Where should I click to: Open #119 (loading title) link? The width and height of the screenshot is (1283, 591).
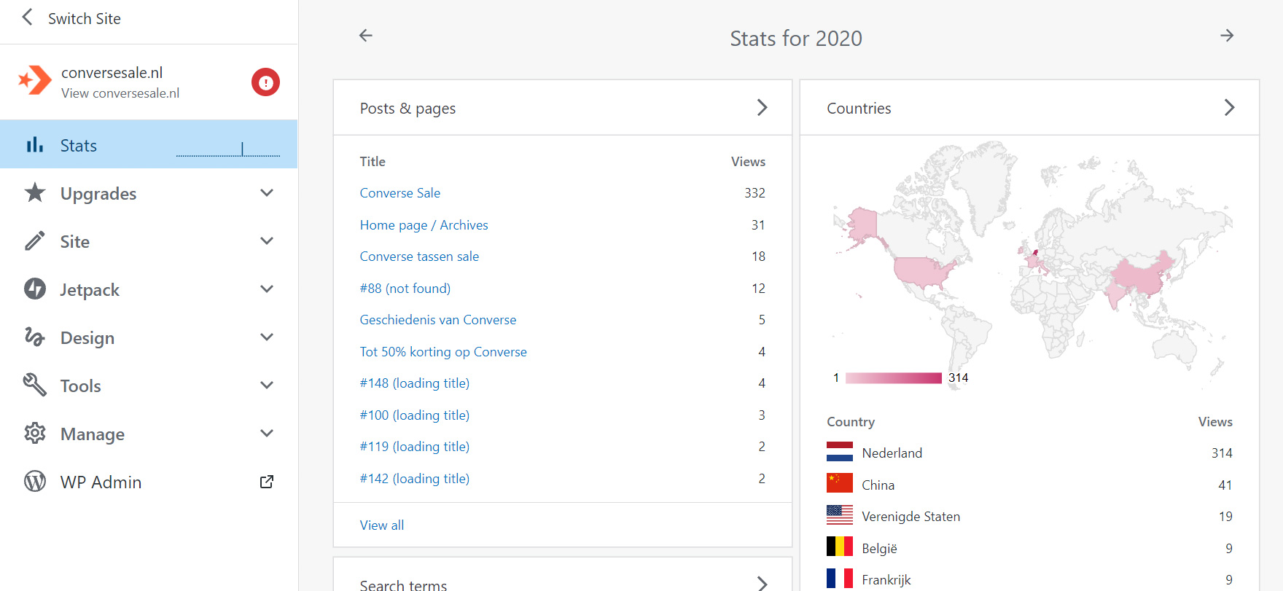coord(415,447)
